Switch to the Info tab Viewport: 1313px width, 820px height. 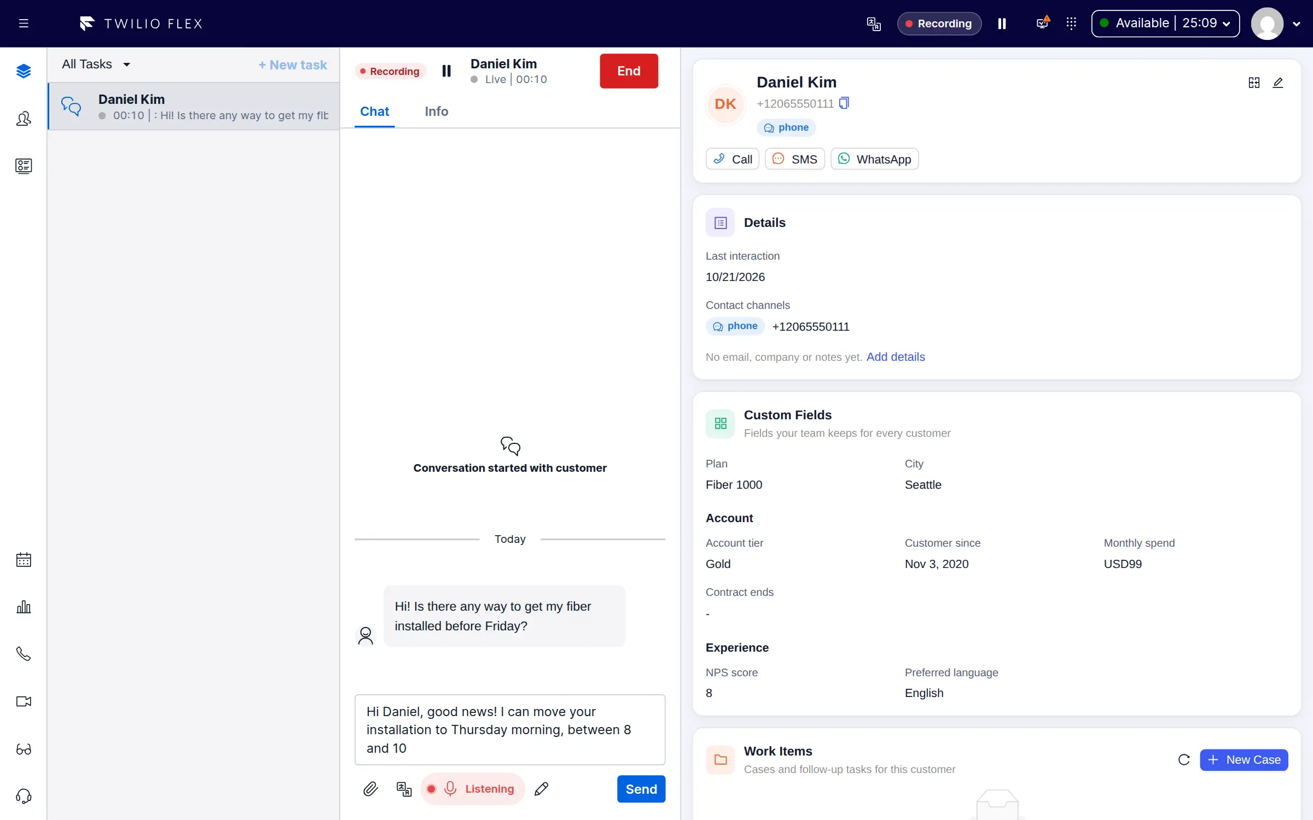(436, 112)
